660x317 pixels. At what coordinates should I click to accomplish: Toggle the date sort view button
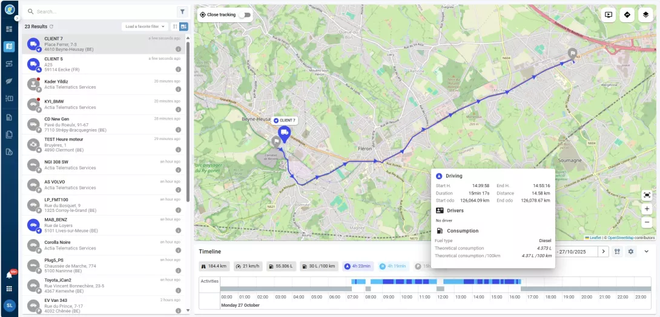click(183, 27)
